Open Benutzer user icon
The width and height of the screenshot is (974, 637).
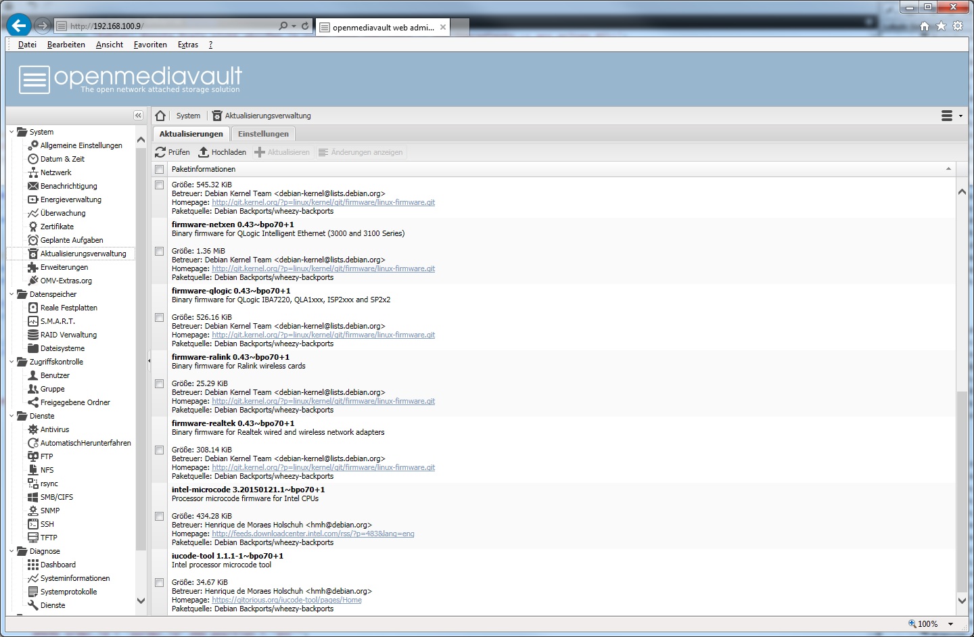click(32, 375)
